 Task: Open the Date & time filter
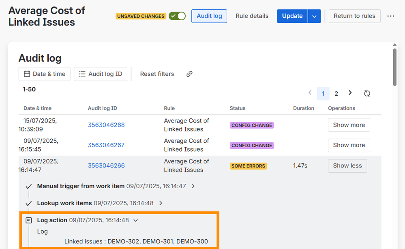45,74
